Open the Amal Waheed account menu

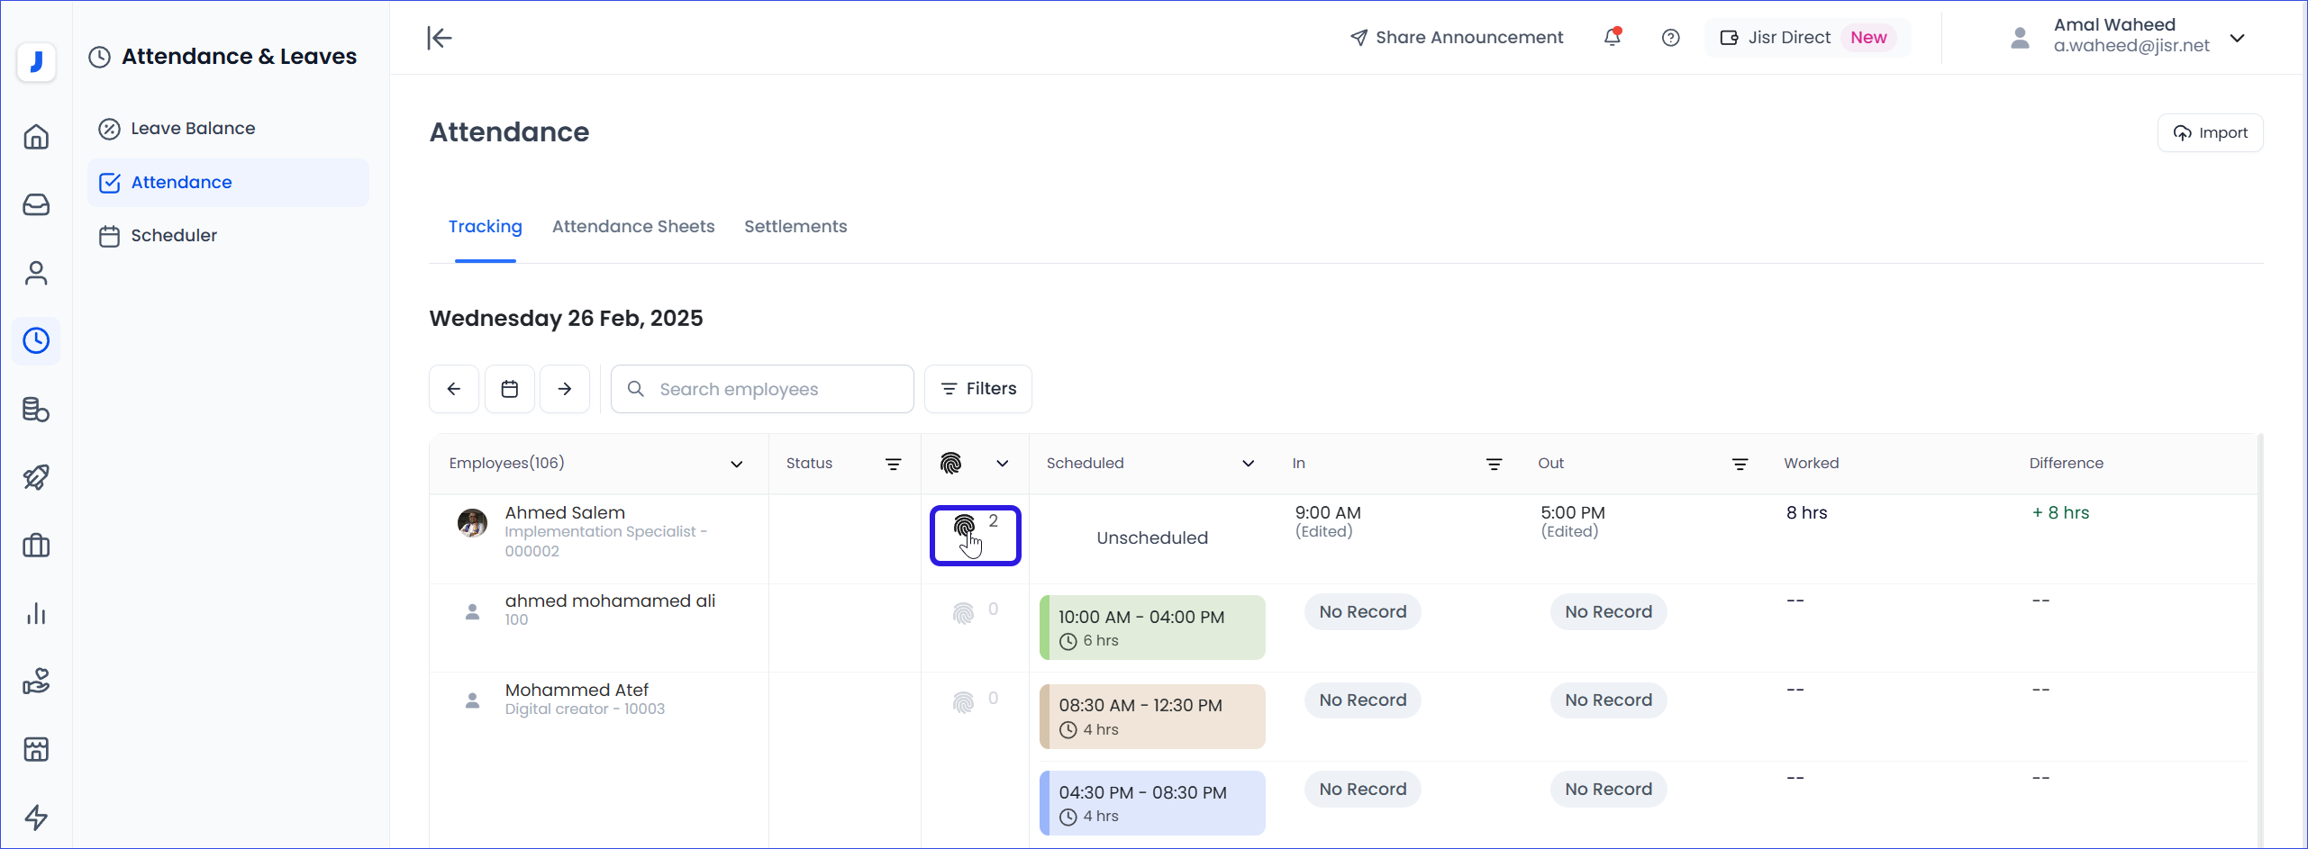(2236, 38)
